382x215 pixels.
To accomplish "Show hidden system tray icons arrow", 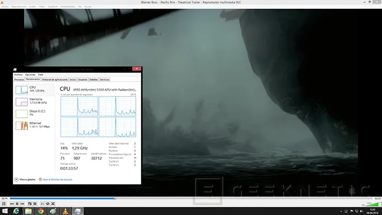I will coord(341,211).
